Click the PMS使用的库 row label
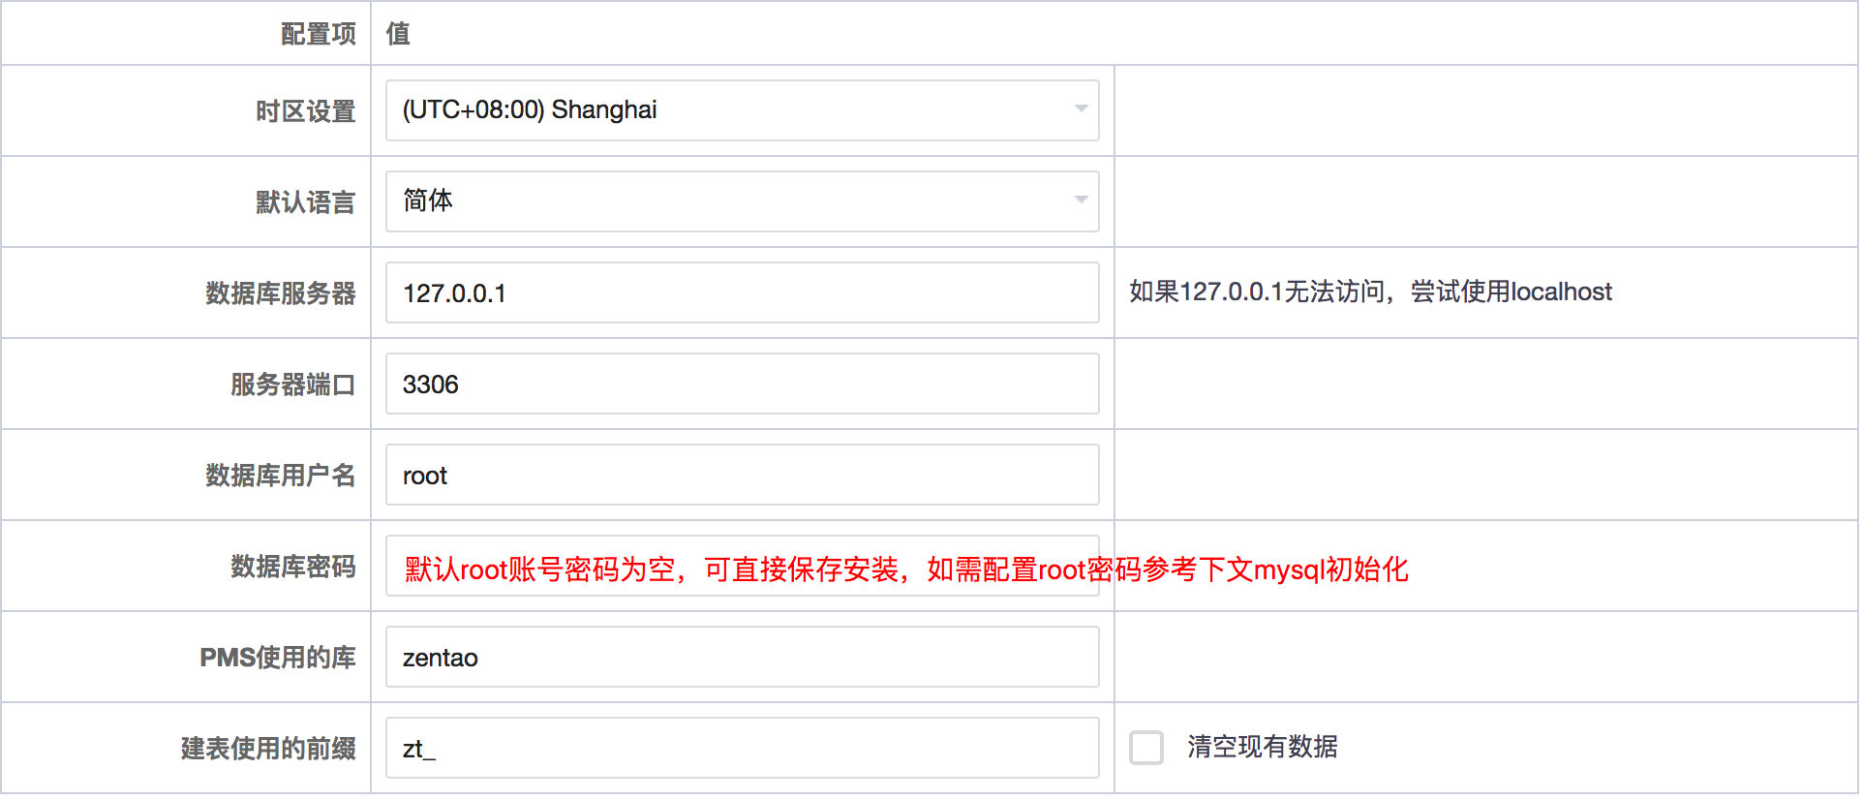1863x800 pixels. 277,658
